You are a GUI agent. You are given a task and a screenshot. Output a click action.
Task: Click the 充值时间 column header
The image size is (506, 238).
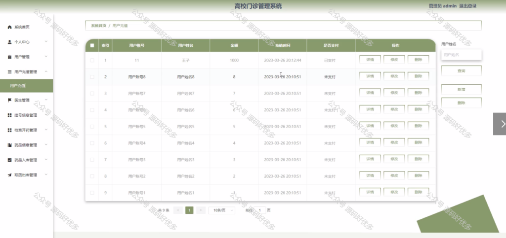[282, 45]
